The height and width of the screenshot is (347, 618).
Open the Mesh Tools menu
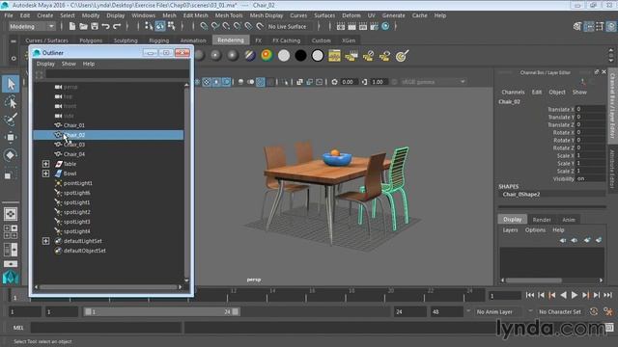[229, 15]
